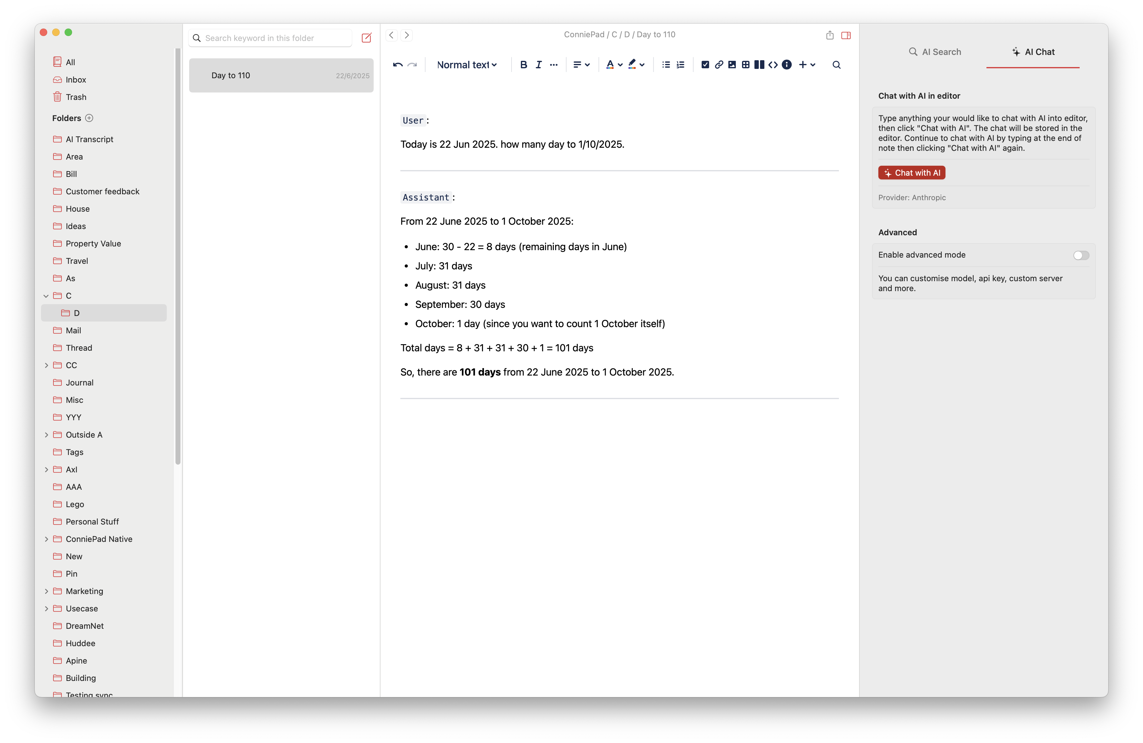
Task: Click the undo arrow in editor toolbar
Action: coord(397,65)
